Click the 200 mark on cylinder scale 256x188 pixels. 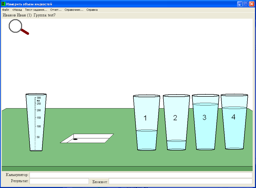point(39,110)
